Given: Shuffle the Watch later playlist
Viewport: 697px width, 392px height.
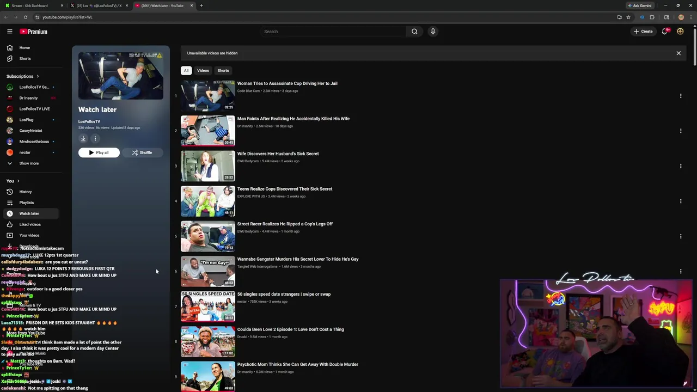Looking at the screenshot, I should tap(142, 152).
